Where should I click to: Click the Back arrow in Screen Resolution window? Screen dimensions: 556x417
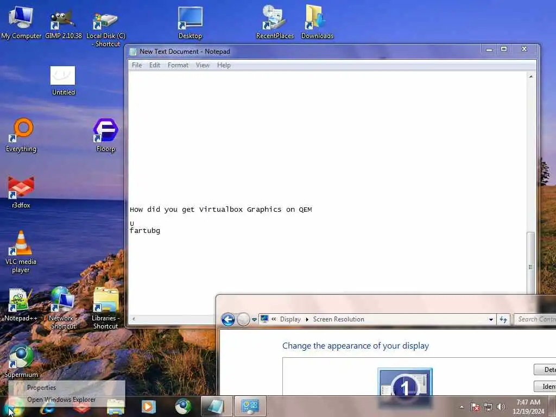tap(228, 319)
